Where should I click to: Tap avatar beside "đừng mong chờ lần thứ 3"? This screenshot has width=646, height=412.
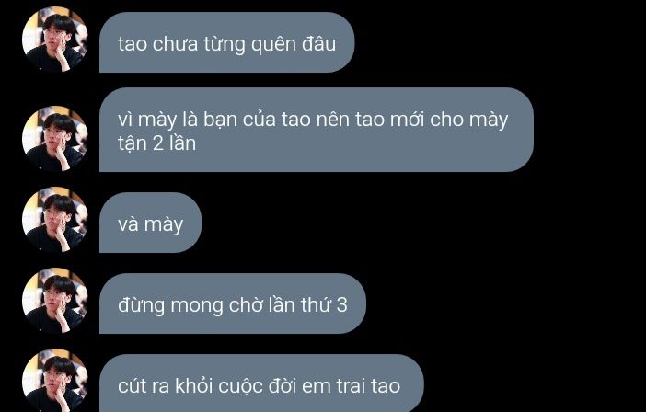tap(55, 301)
